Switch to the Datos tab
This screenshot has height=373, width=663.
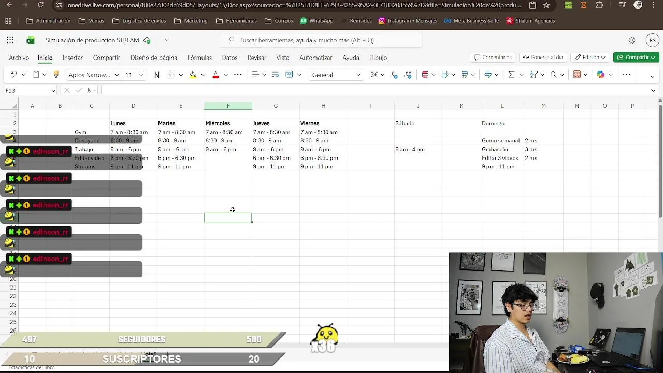pos(229,58)
